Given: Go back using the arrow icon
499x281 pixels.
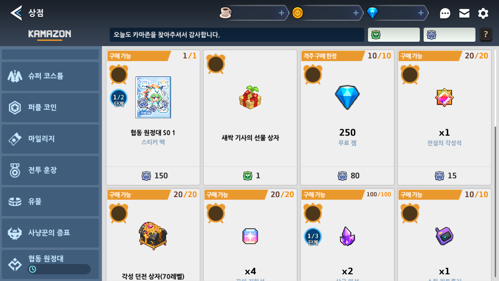Looking at the screenshot, I should pyautogui.click(x=16, y=13).
